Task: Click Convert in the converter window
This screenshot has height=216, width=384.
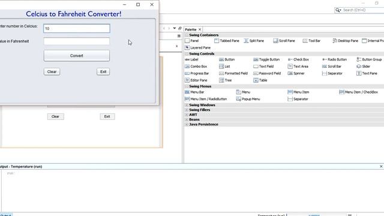Action: pyautogui.click(x=77, y=56)
